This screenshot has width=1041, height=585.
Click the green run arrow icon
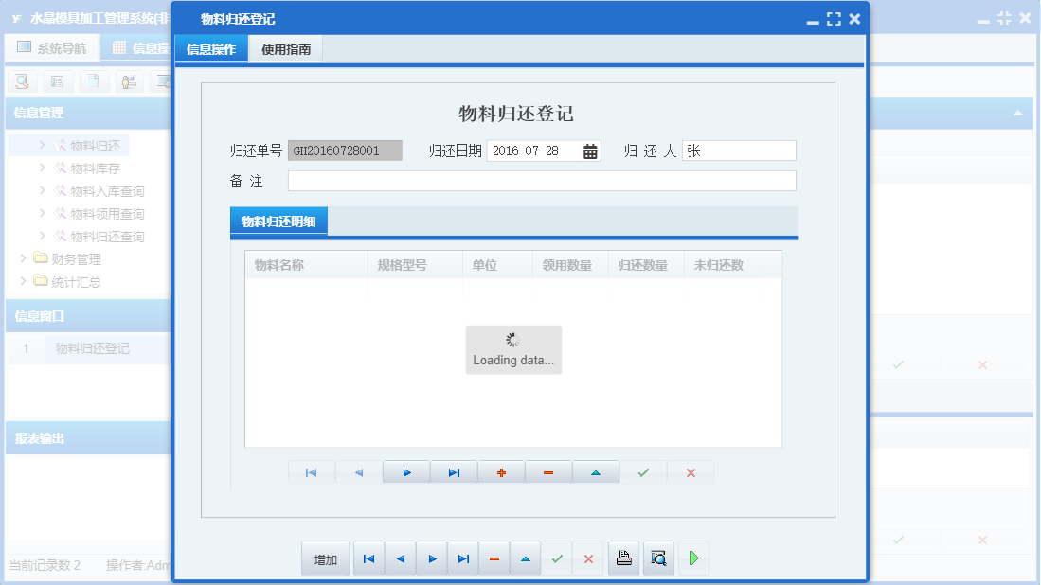pos(692,558)
